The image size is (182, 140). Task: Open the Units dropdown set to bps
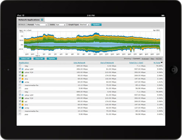[x=61, y=25]
